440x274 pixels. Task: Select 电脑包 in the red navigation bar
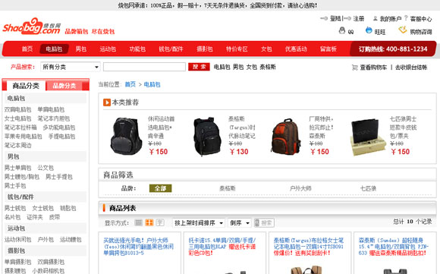[x=54, y=49]
